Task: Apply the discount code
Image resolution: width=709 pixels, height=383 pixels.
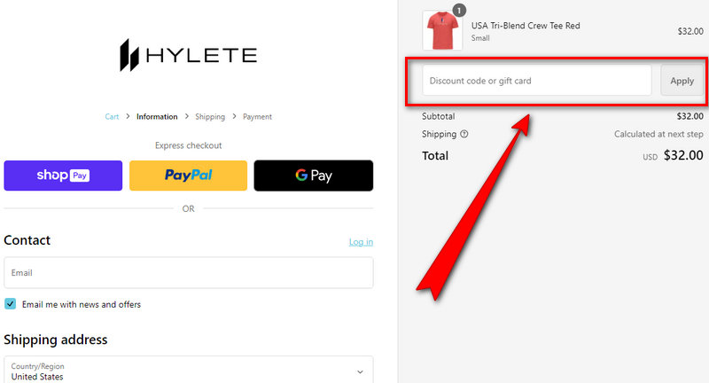Action: (x=682, y=81)
